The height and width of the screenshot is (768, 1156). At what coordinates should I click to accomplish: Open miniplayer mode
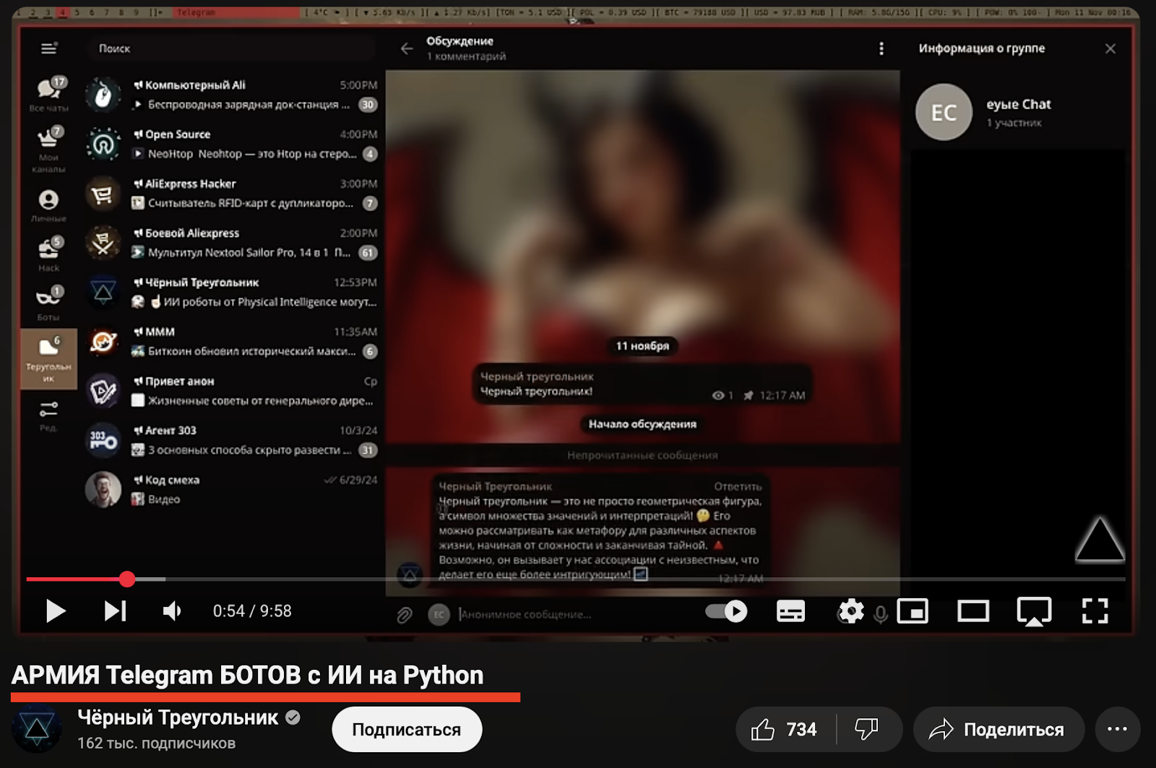pos(913,611)
